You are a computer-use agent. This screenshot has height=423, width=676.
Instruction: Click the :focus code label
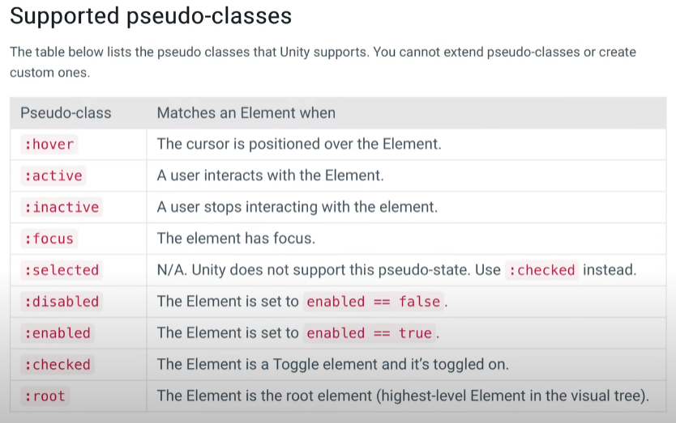(x=49, y=239)
